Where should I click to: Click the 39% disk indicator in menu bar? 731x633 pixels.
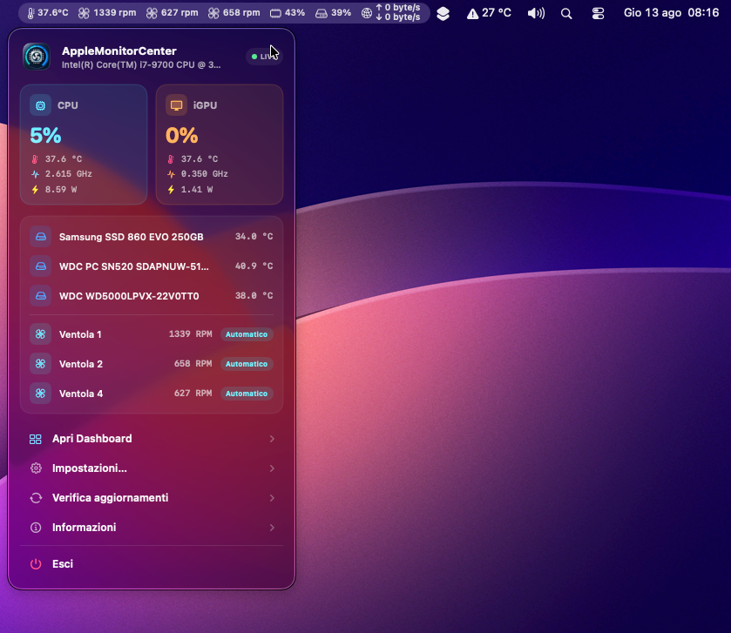click(333, 13)
